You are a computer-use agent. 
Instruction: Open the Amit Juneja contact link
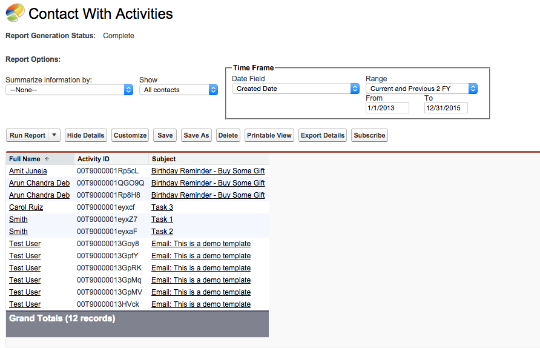click(28, 171)
